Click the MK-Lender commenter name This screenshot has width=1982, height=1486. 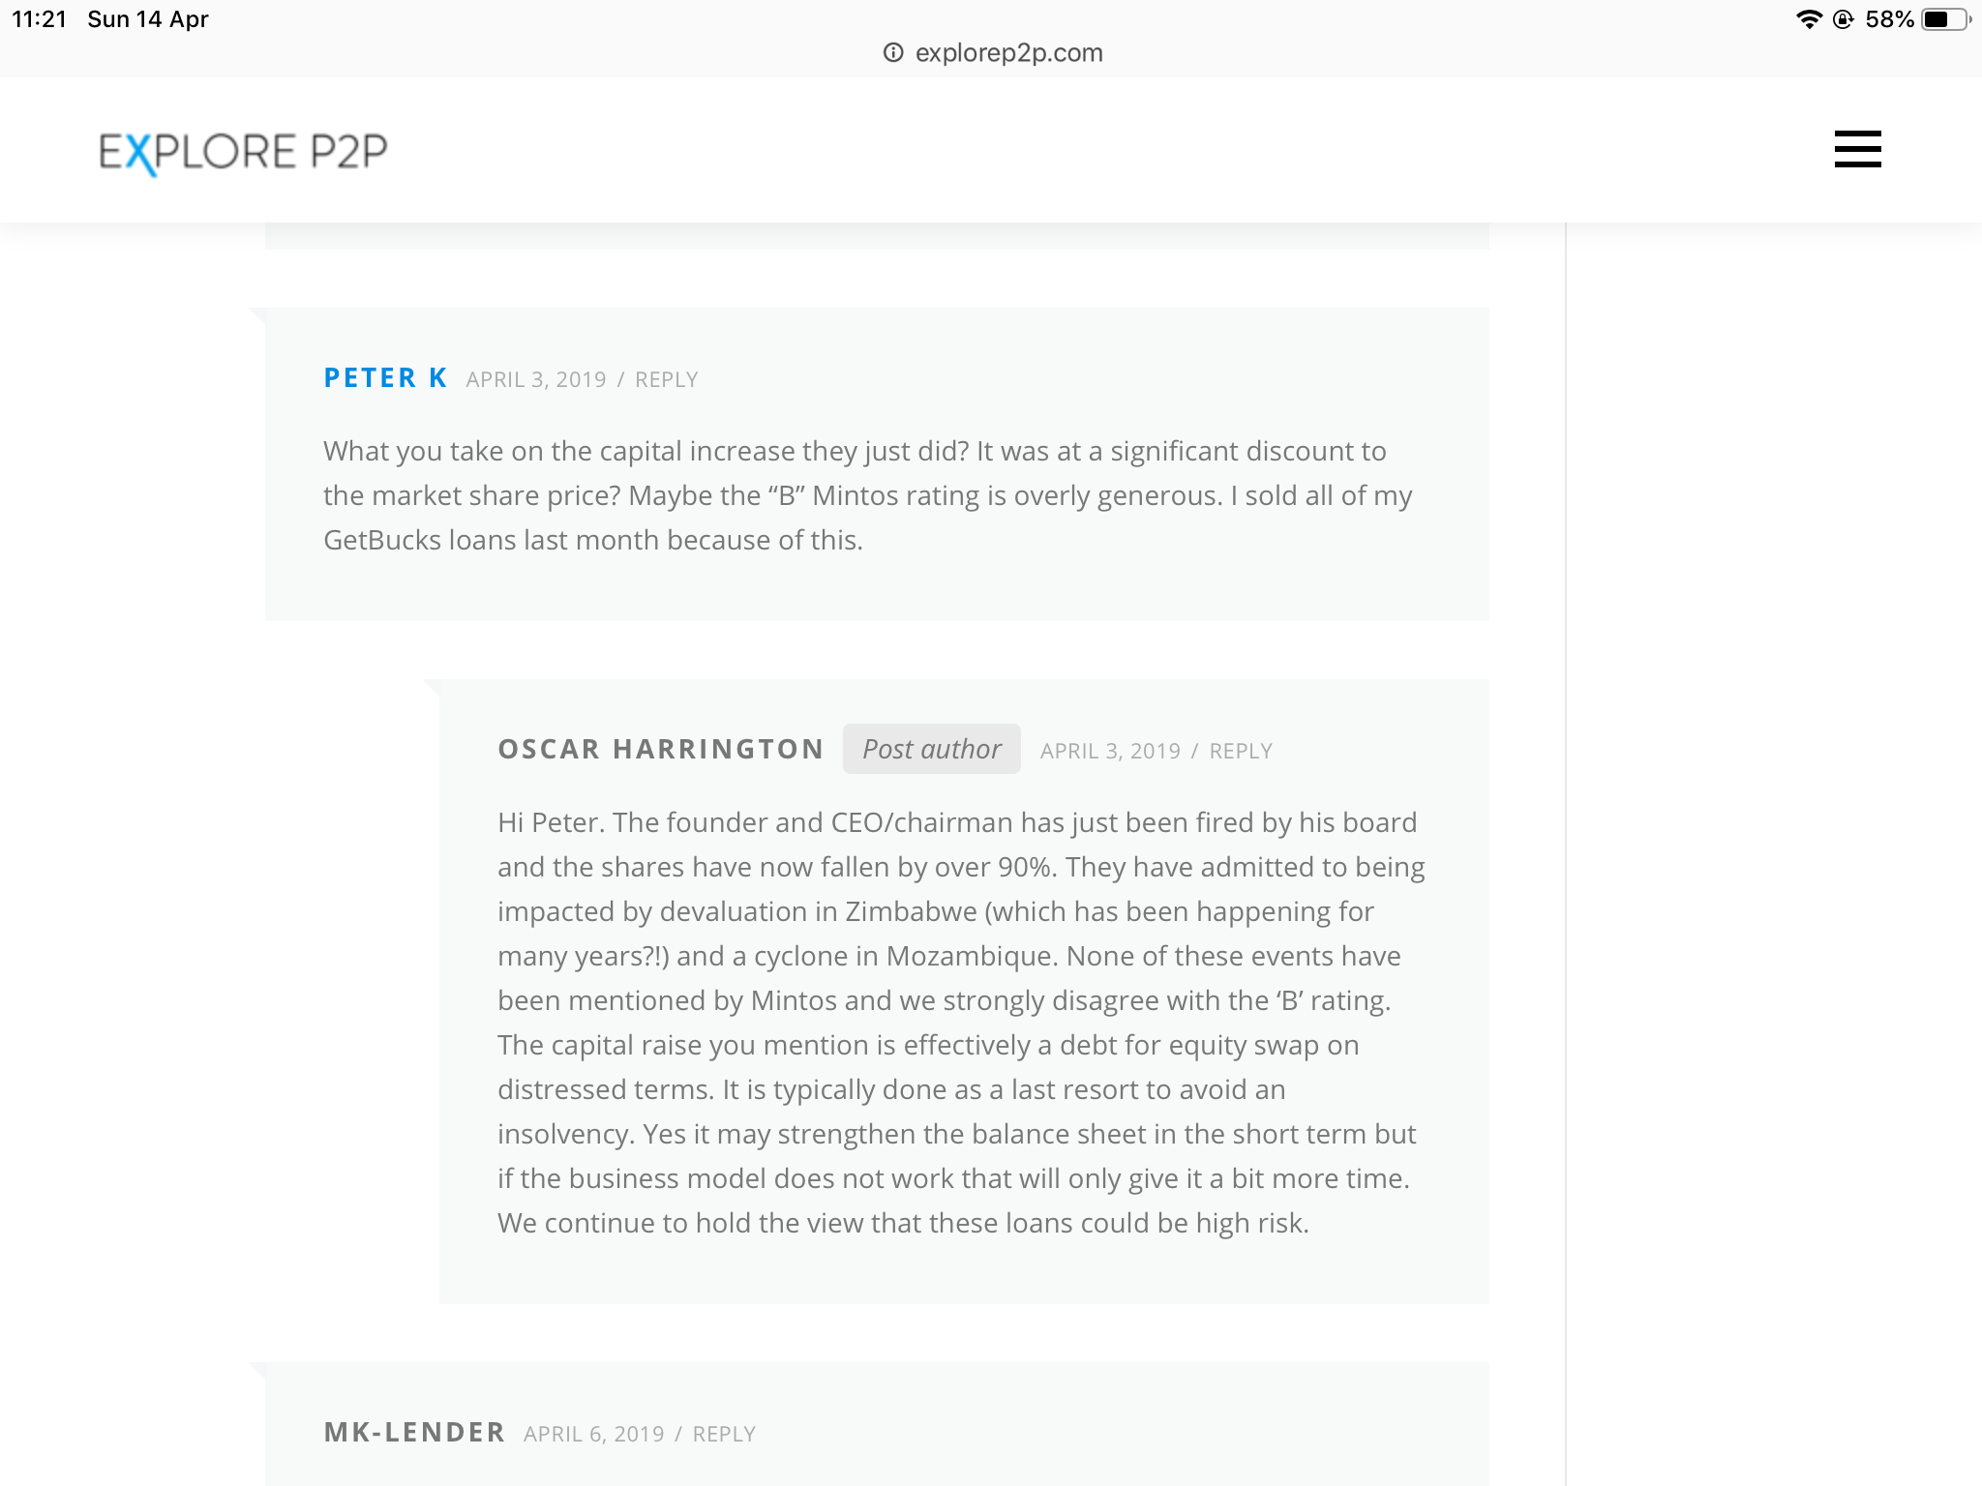coord(414,1432)
